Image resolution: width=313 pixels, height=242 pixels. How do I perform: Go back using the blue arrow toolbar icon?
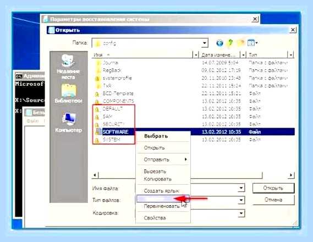click(x=220, y=43)
